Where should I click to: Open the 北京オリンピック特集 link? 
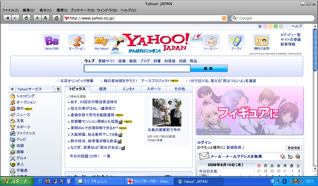coord(77,81)
